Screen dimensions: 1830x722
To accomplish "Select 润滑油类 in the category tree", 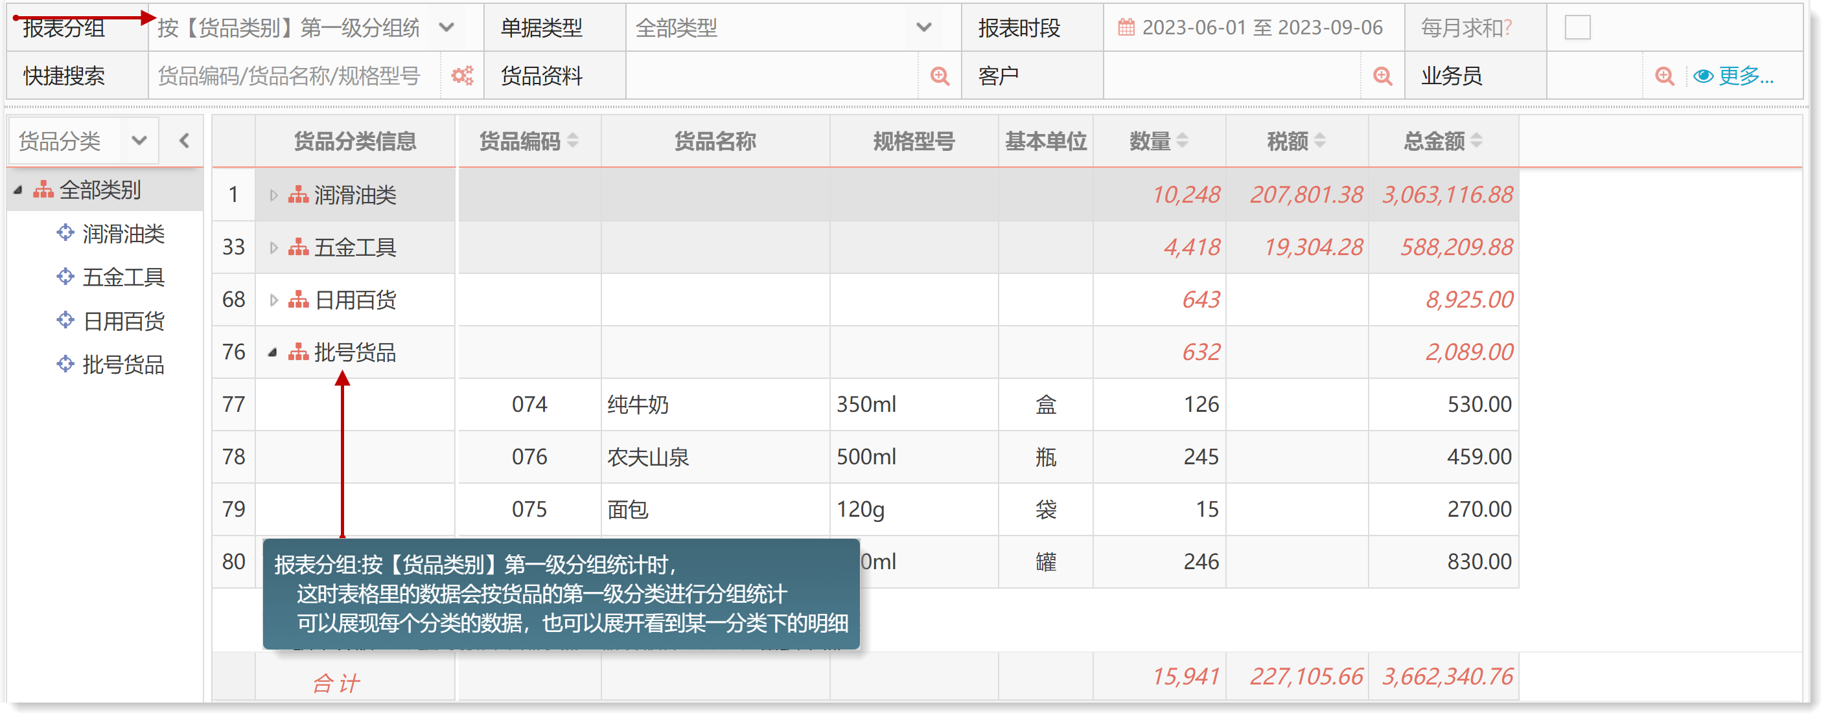I will click(123, 234).
